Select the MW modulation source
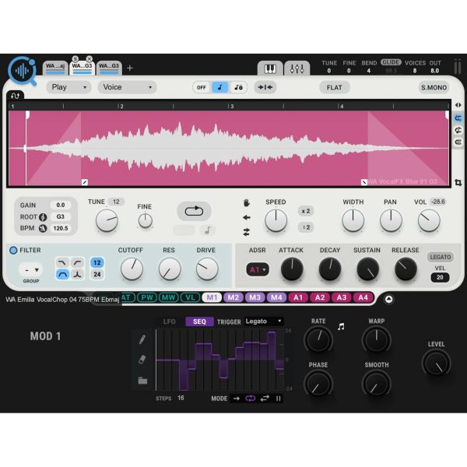 point(169,297)
